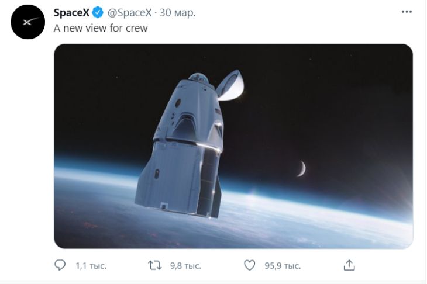Open the tweet's three-dot more menu

[407, 12]
